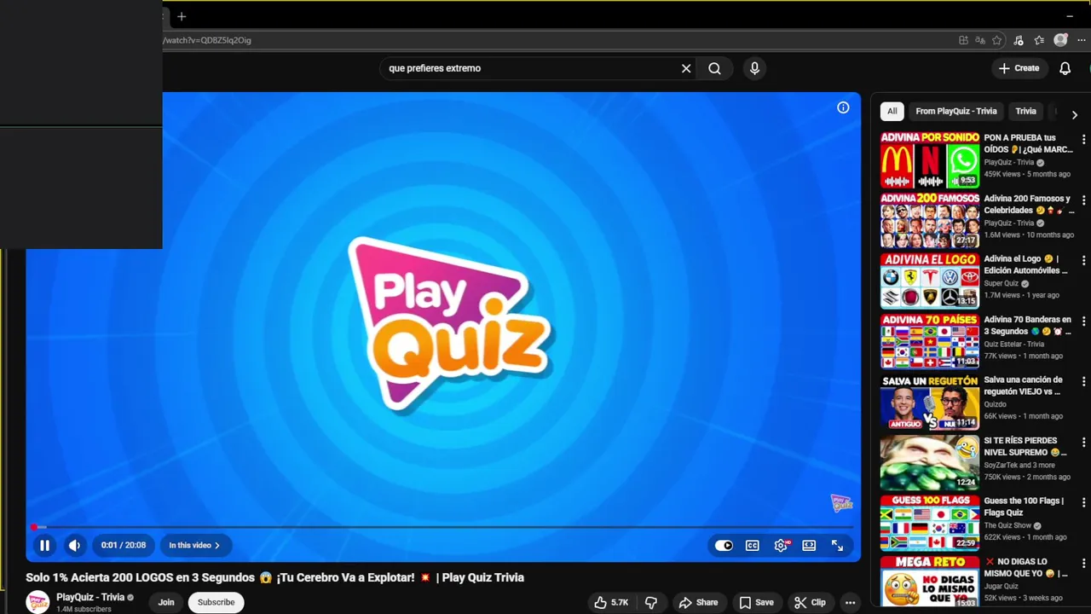The image size is (1091, 614).
Task: Open the Create menu
Action: coord(1019,68)
